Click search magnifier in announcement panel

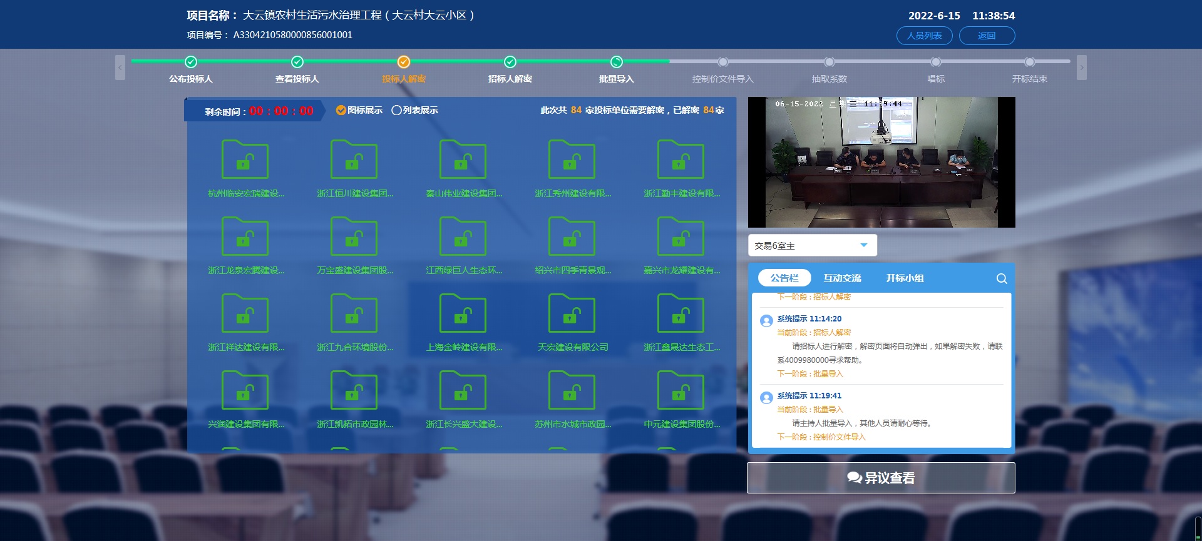tap(1002, 278)
